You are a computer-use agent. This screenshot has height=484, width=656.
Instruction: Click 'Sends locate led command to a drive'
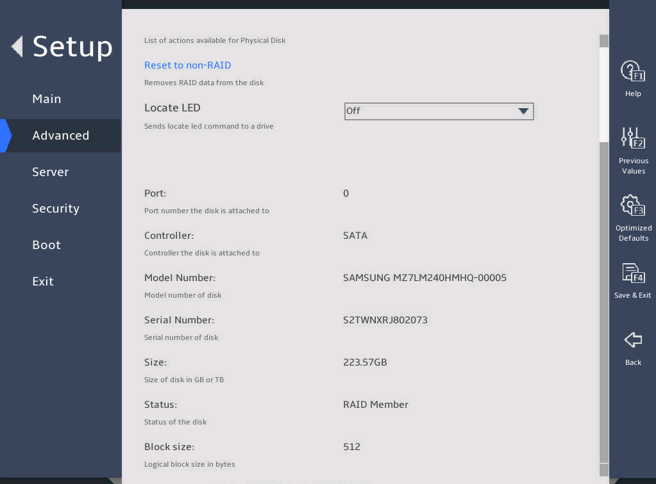point(209,126)
